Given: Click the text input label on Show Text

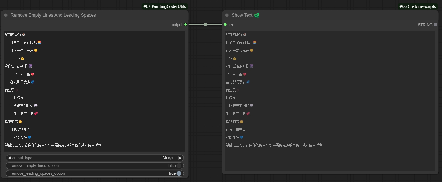Looking at the screenshot, I should tap(231, 25).
